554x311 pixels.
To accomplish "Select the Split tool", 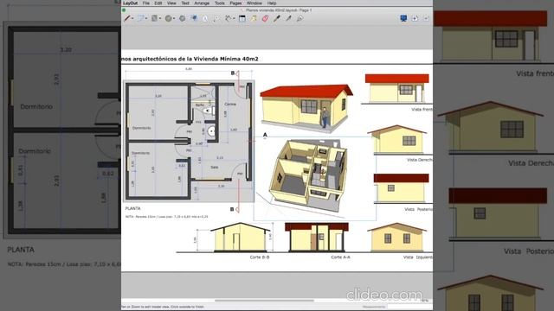I will pyautogui.click(x=288, y=18).
